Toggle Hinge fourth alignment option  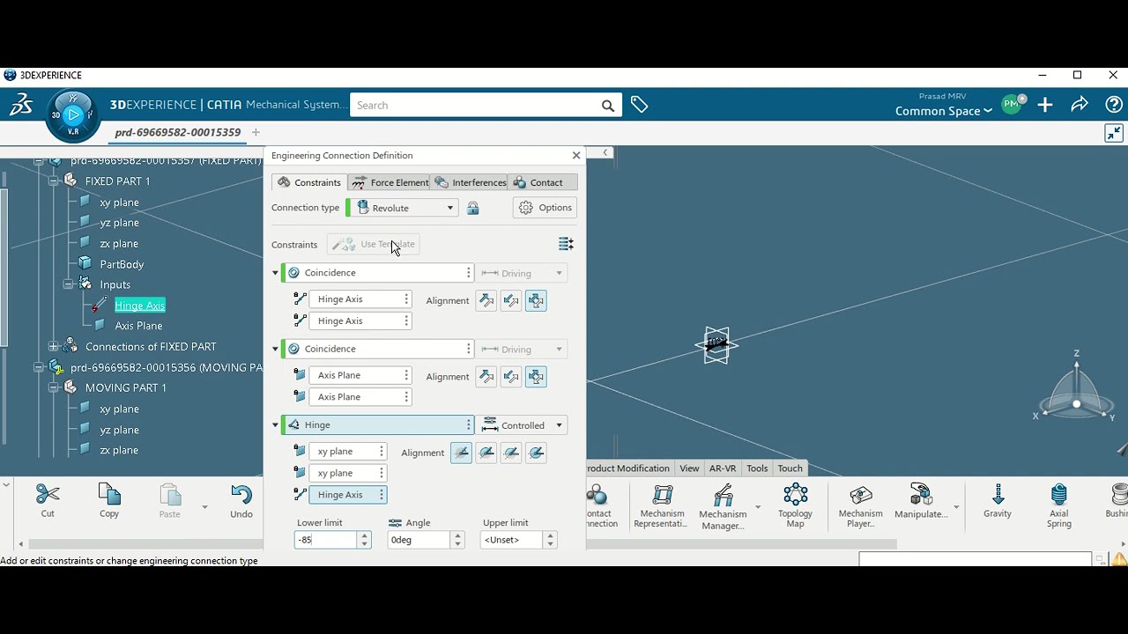click(x=536, y=453)
